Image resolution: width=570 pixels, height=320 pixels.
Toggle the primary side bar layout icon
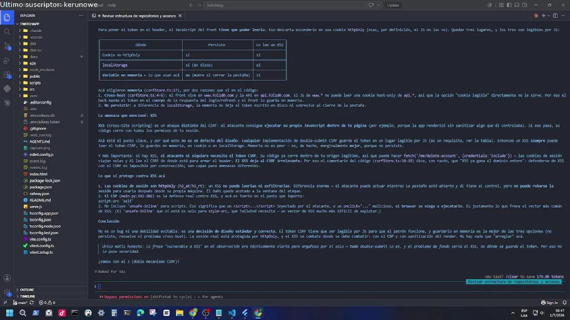pyautogui.click(x=509, y=5)
